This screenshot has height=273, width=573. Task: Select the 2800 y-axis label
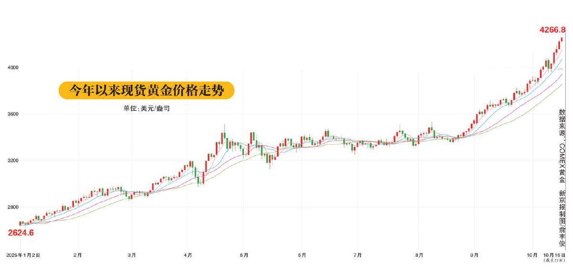pyautogui.click(x=12, y=207)
